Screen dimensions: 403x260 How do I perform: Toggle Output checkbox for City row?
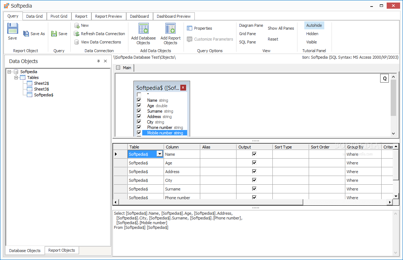point(254,180)
